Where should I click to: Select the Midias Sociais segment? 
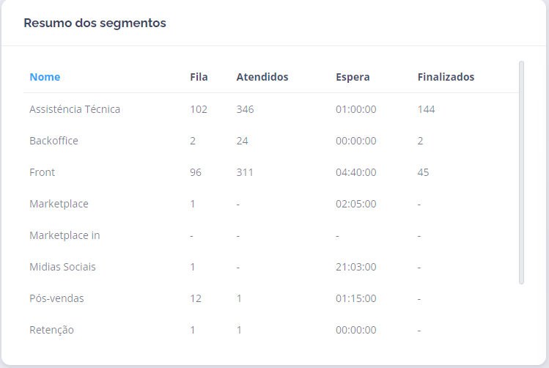pyautogui.click(x=62, y=267)
